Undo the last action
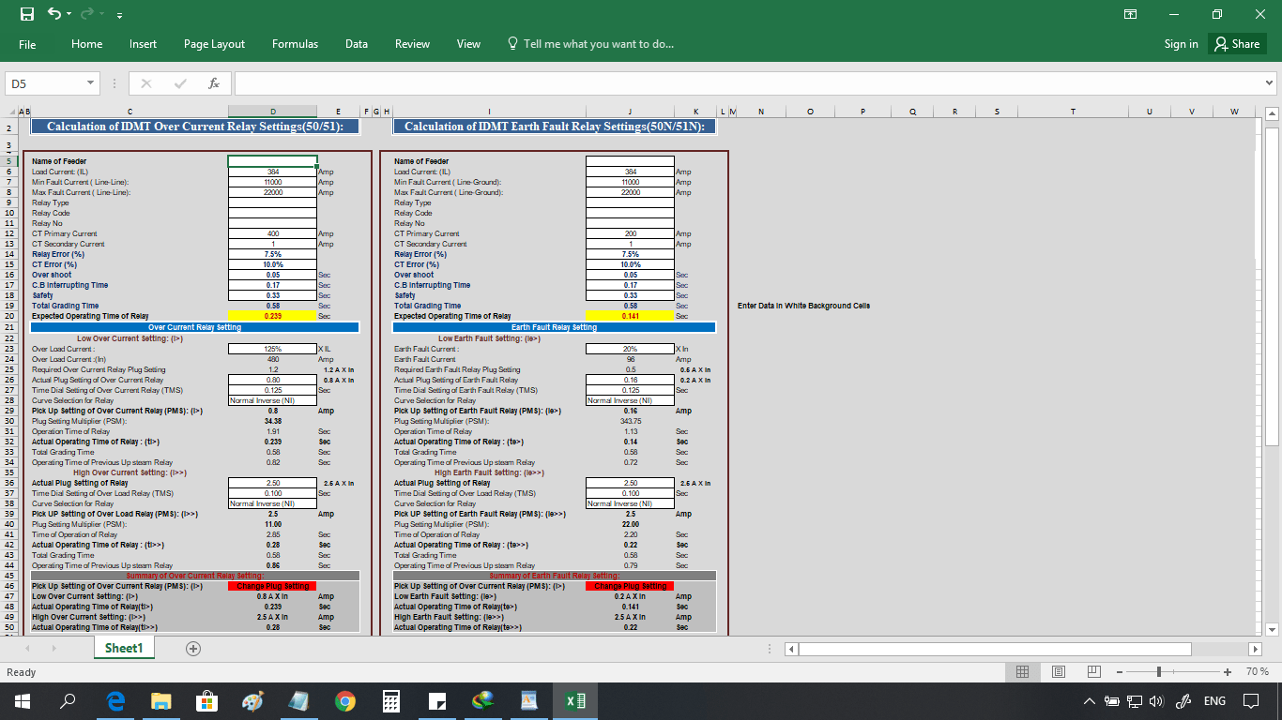This screenshot has width=1282, height=720. pyautogui.click(x=54, y=14)
